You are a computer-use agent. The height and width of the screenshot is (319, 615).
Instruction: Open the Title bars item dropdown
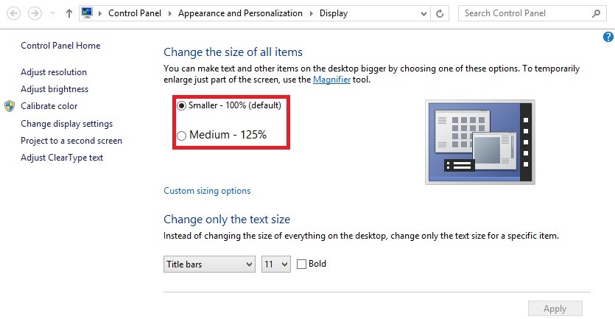tap(208, 264)
